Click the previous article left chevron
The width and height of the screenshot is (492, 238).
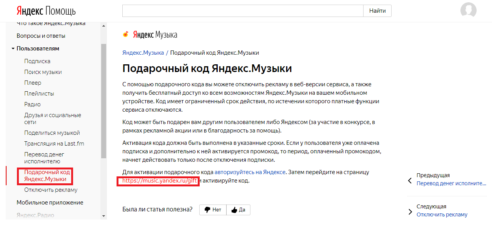coord(410,180)
